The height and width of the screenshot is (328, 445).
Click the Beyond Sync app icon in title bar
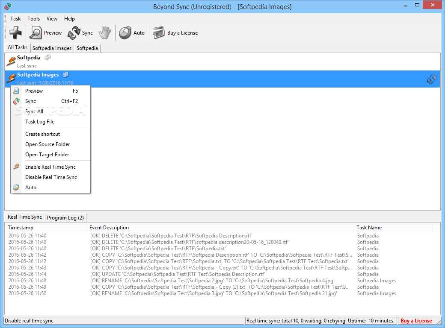8,6
